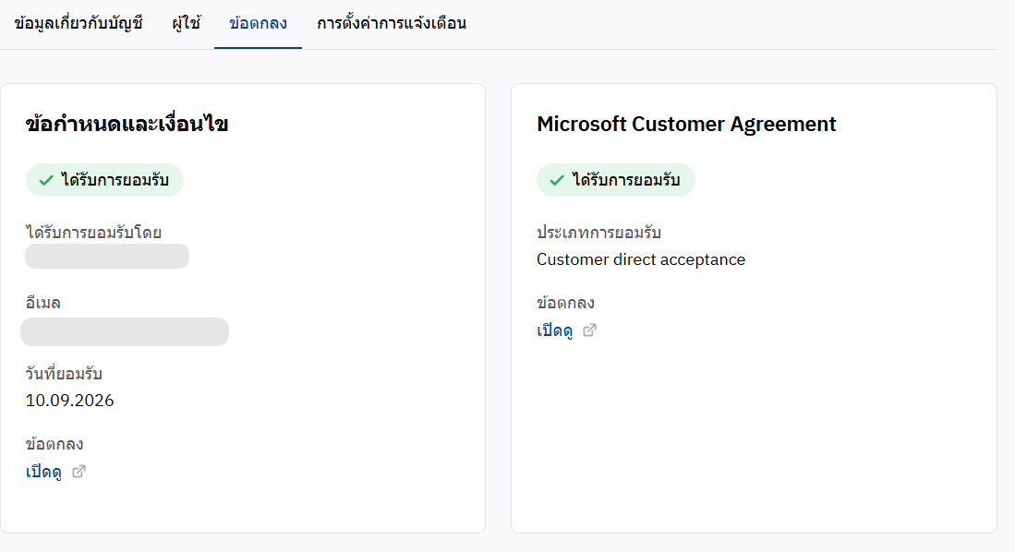
Task: Click green checkmark in Microsoft Customer Agreement badge
Action: [x=557, y=180]
